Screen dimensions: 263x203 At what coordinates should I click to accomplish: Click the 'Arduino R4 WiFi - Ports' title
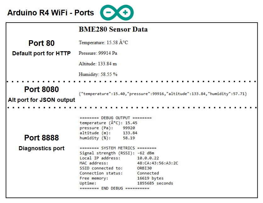point(51,13)
